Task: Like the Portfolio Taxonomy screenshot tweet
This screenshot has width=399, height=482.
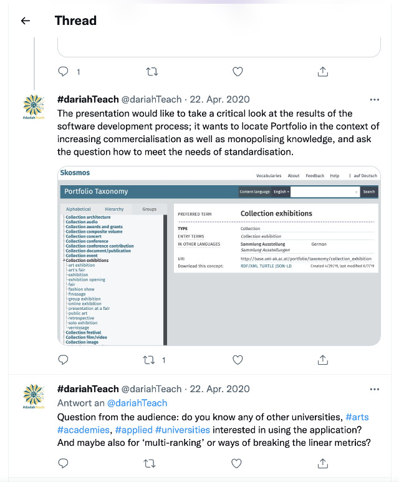Action: point(238,360)
